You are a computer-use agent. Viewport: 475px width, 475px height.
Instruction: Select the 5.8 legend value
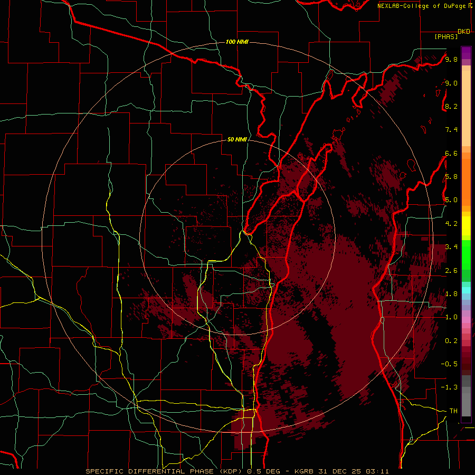(451, 177)
